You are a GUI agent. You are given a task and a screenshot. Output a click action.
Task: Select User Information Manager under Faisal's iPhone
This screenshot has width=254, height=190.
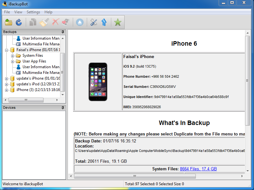click(41, 67)
